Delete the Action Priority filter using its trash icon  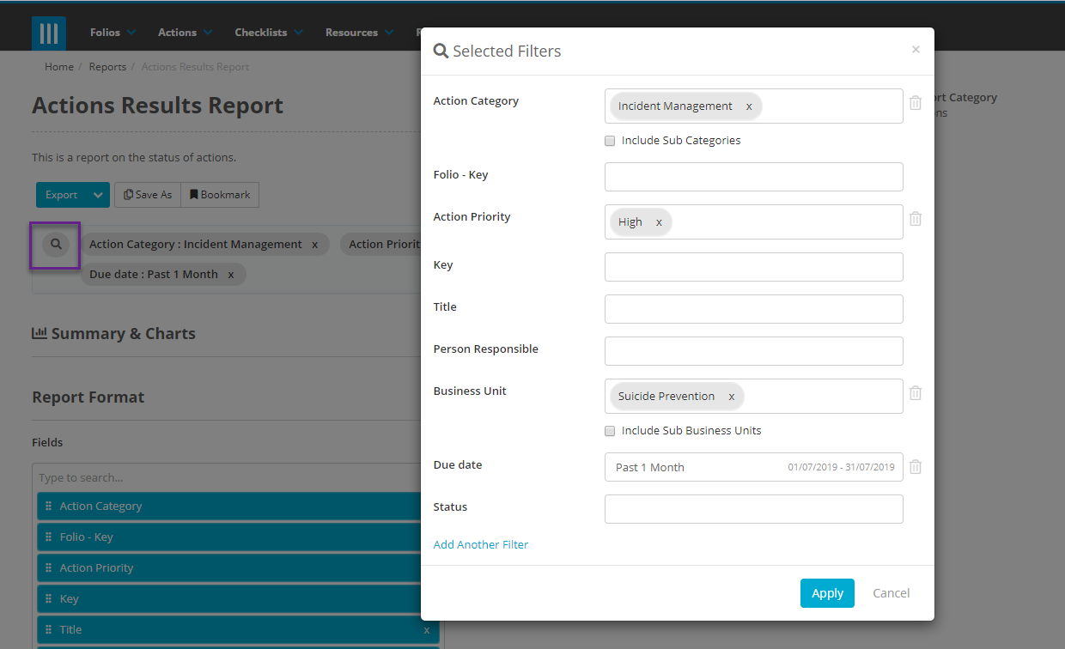coord(915,219)
